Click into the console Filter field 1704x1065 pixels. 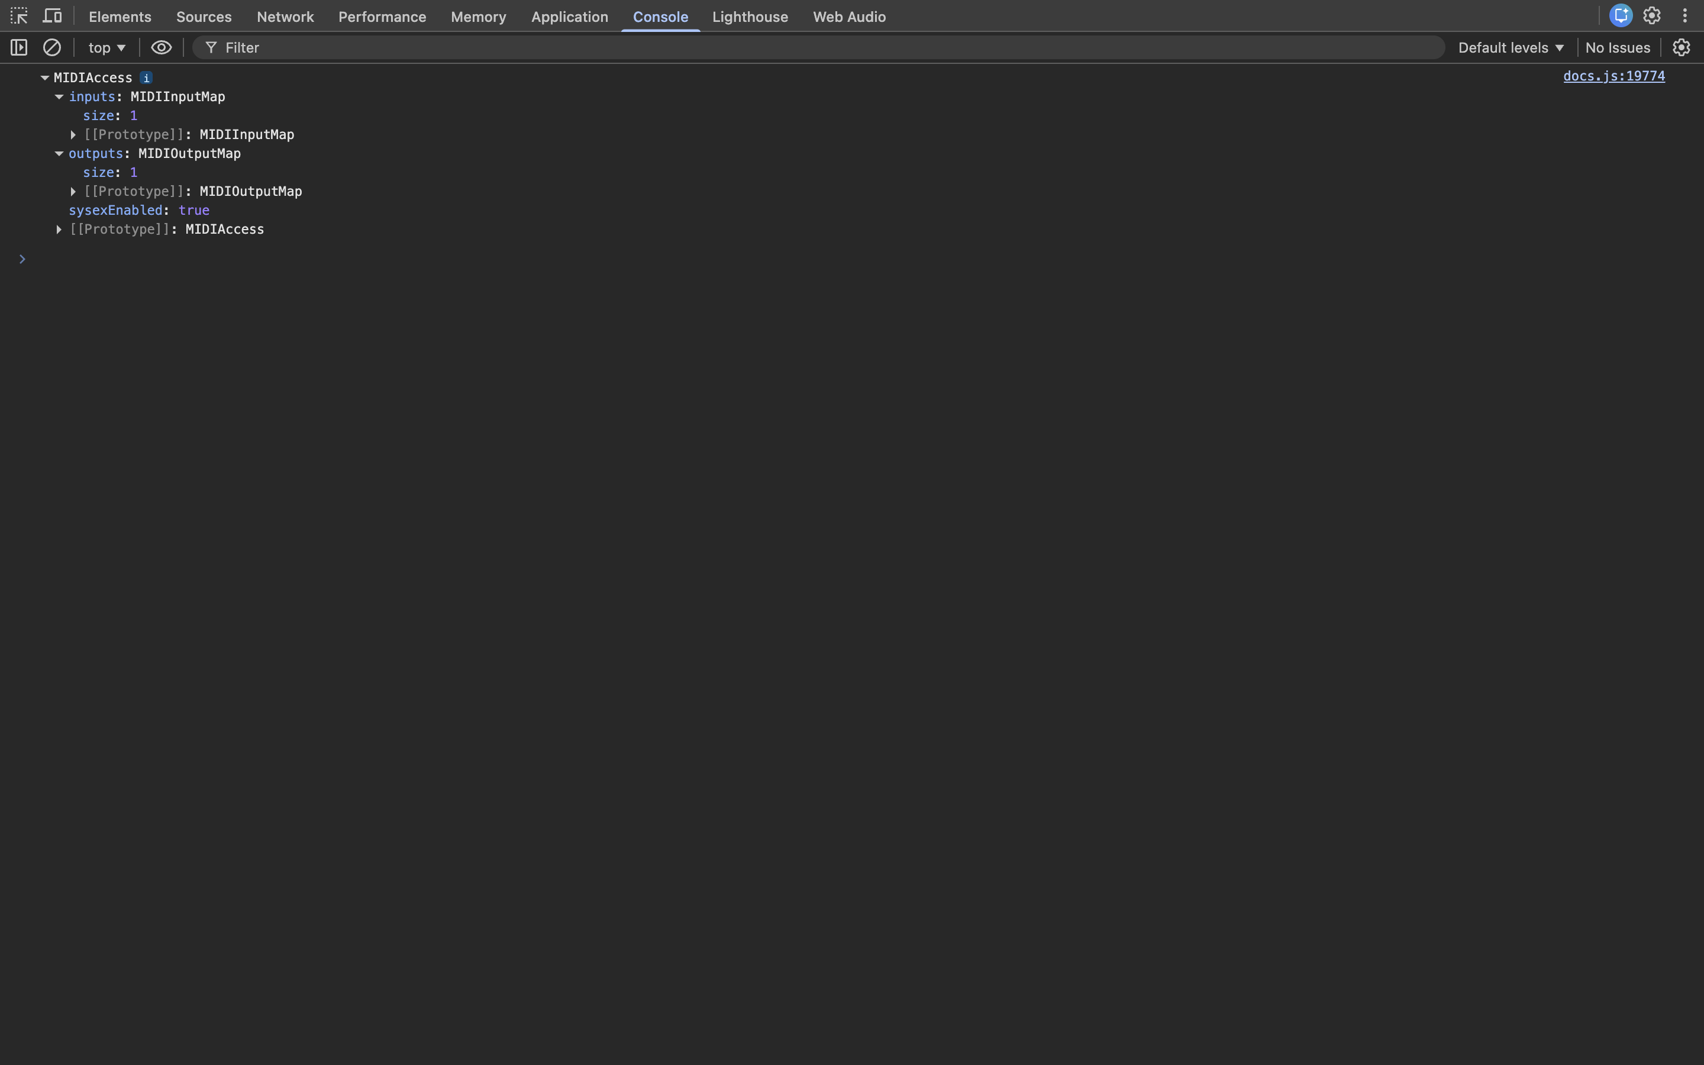point(816,47)
